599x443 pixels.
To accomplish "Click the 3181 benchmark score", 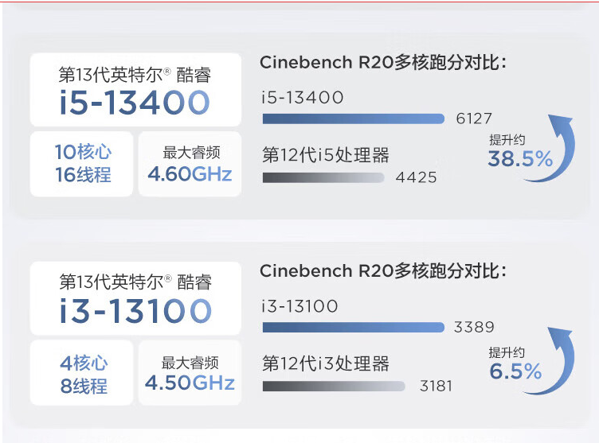I will point(435,387).
